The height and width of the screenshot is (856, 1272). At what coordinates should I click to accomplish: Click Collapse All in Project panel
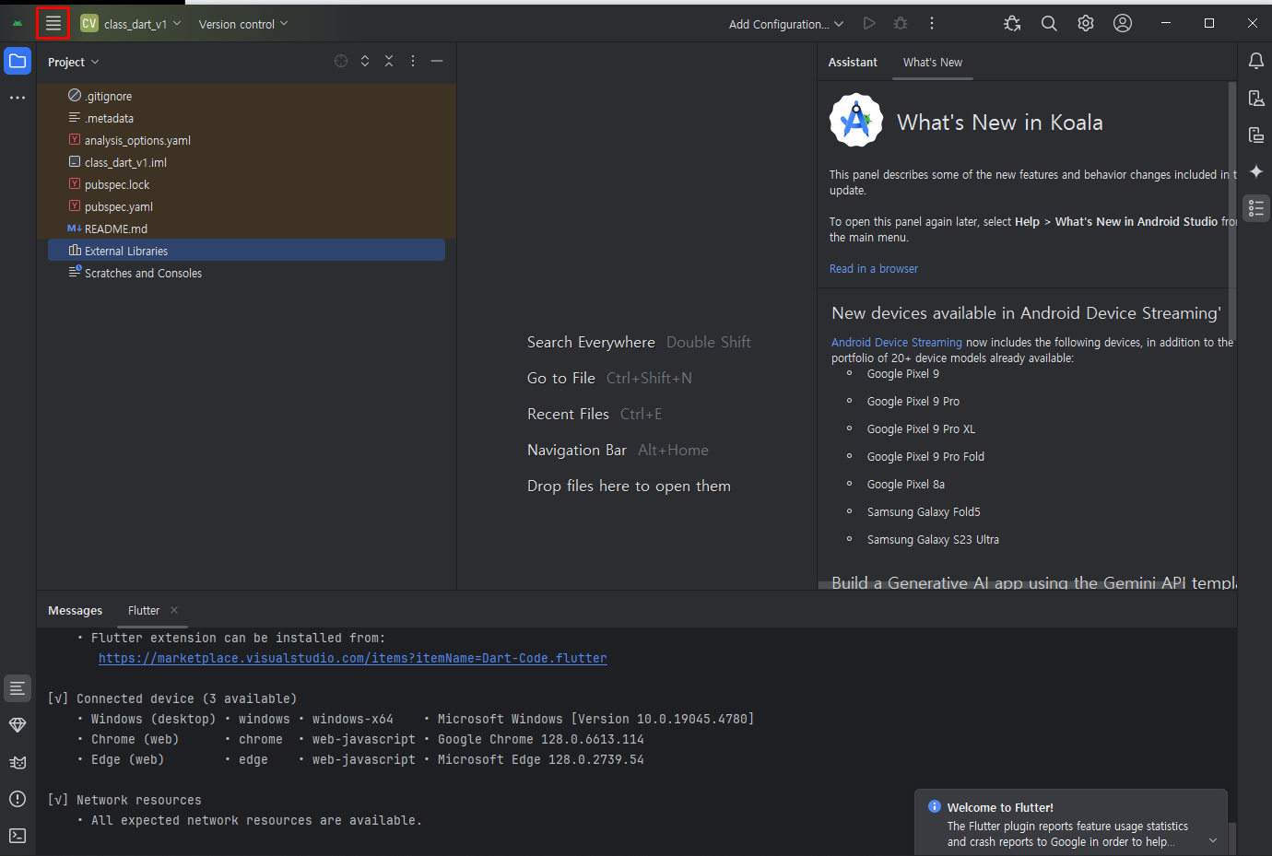click(389, 61)
